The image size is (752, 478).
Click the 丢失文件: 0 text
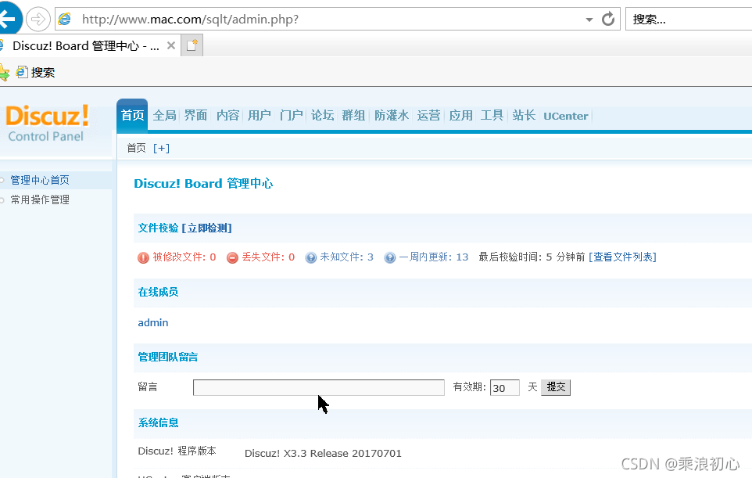268,257
